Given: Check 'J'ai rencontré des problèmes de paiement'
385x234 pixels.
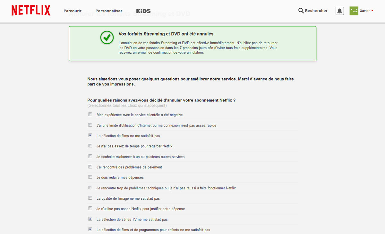Looking at the screenshot, I should pos(90,167).
